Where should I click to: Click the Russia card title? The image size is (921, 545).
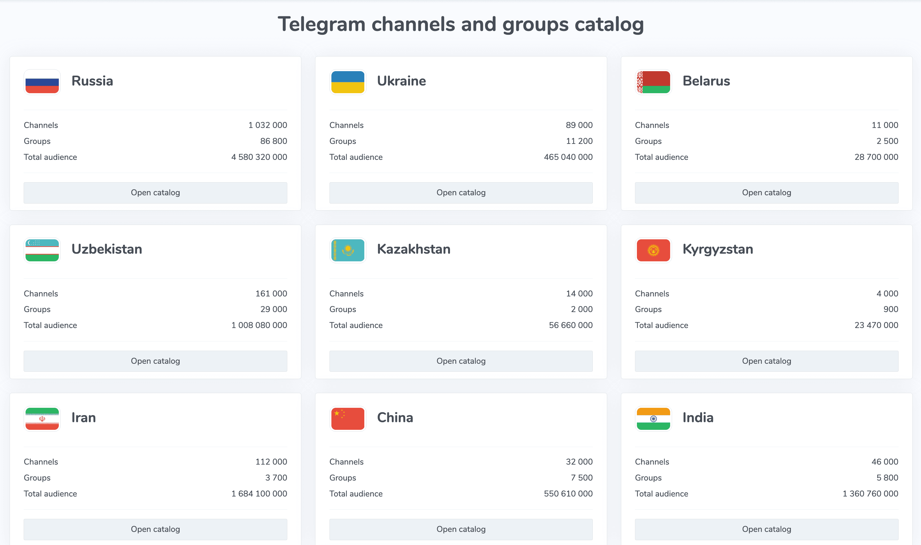[92, 81]
